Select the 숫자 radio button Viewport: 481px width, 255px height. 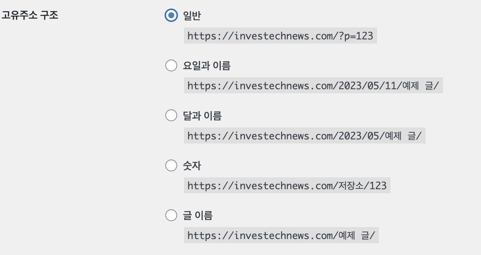click(171, 165)
